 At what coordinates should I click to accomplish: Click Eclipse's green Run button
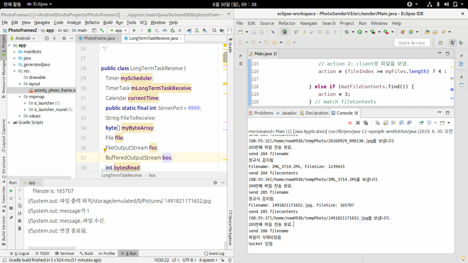click(360, 32)
